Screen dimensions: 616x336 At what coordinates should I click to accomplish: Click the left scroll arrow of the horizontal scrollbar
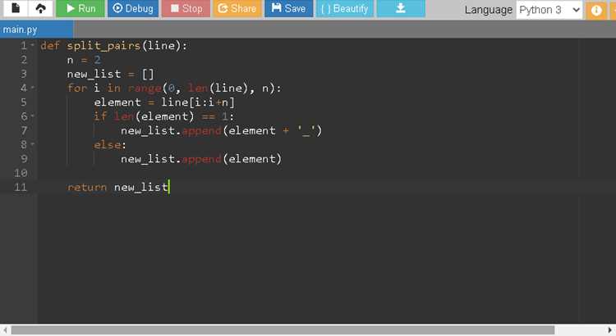pos(5,330)
